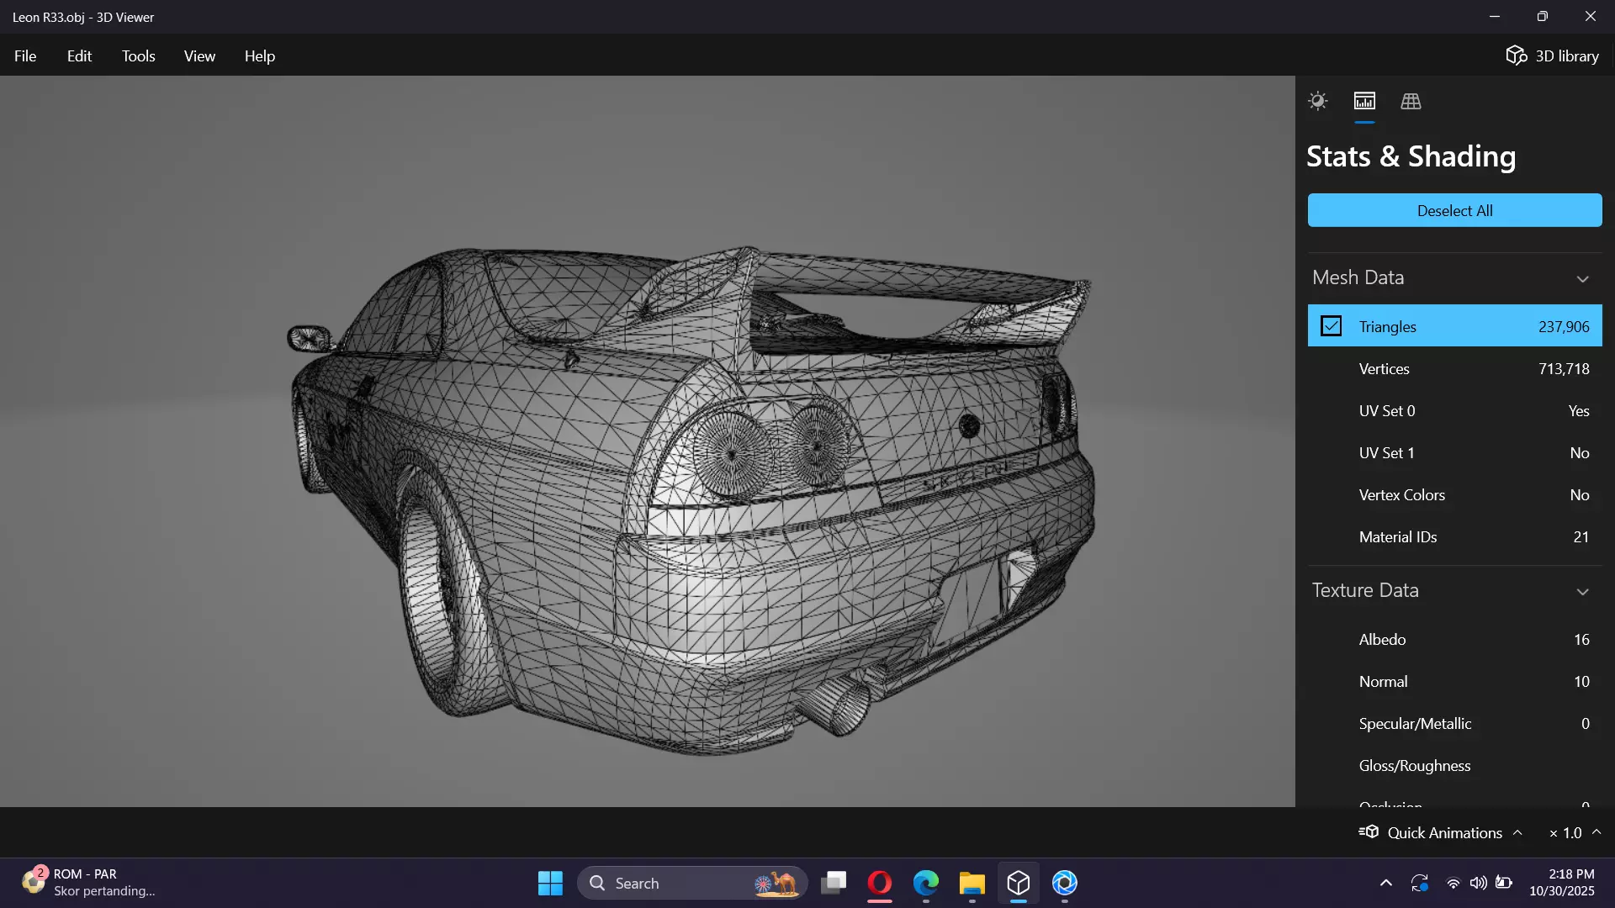The height and width of the screenshot is (908, 1615).
Task: Open the animation speed × 1.0 dropdown
Action: pos(1575,832)
